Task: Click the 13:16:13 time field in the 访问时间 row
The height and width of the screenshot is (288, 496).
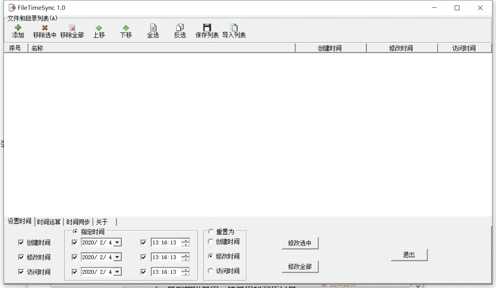Action: tap(166, 272)
